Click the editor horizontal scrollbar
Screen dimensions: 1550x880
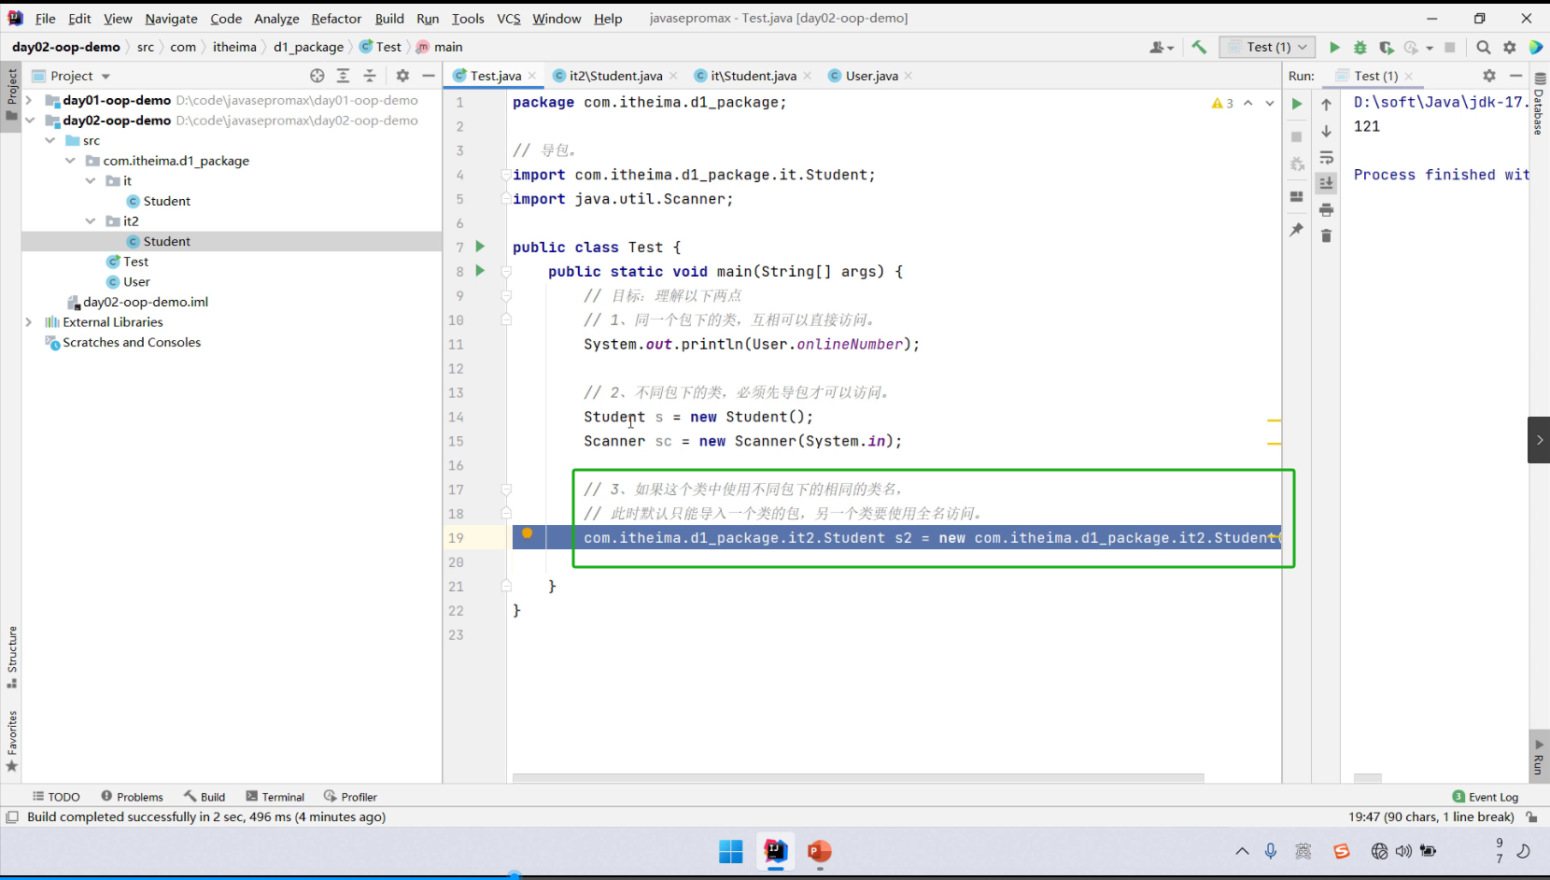(x=858, y=777)
